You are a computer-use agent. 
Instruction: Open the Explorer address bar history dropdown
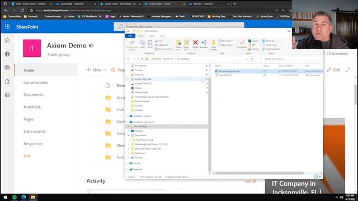click(247, 59)
